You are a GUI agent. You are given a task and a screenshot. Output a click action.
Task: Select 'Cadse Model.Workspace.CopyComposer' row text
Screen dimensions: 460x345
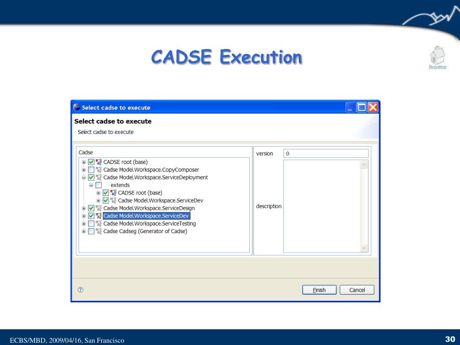click(x=151, y=169)
